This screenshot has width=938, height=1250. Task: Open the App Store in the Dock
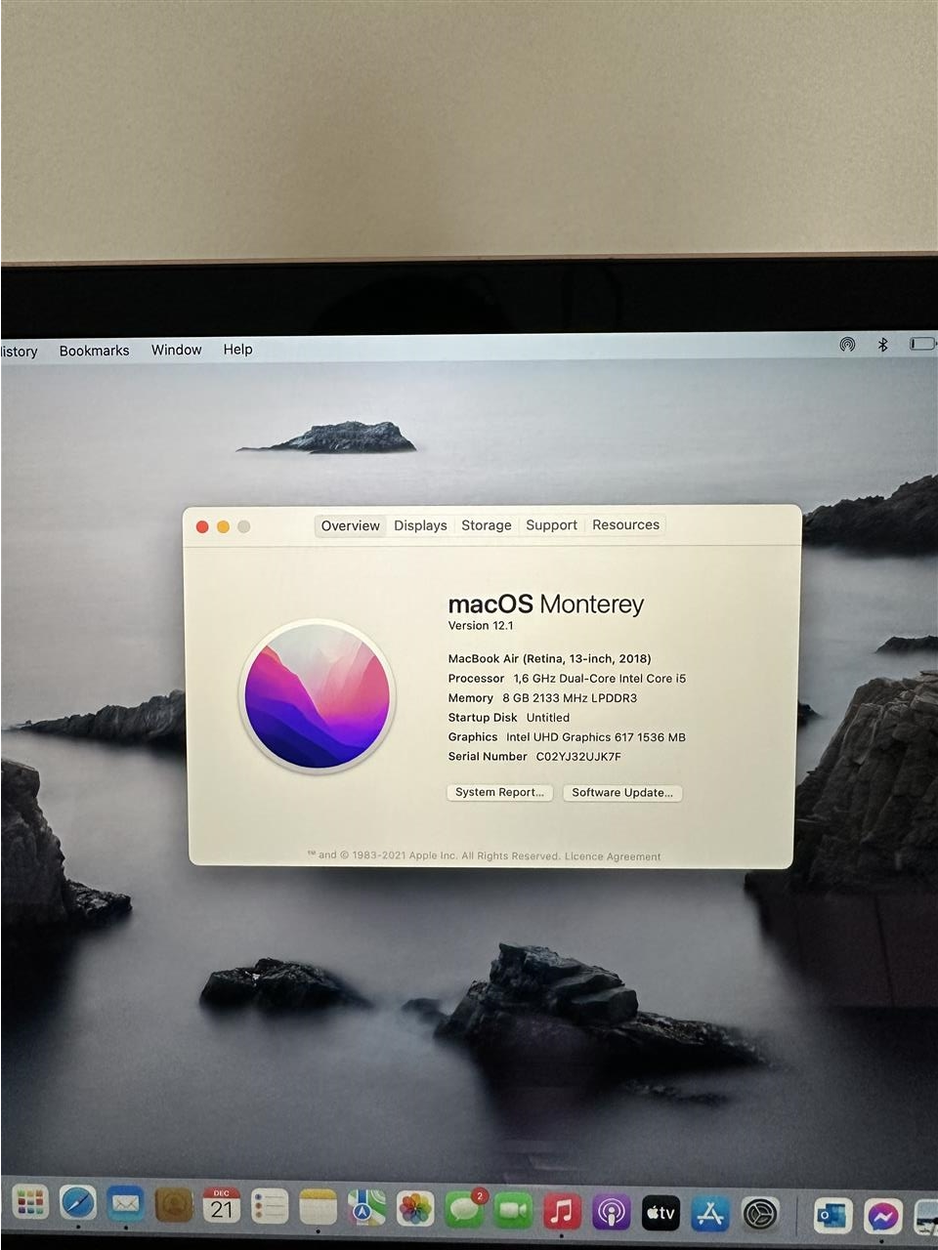710,1214
